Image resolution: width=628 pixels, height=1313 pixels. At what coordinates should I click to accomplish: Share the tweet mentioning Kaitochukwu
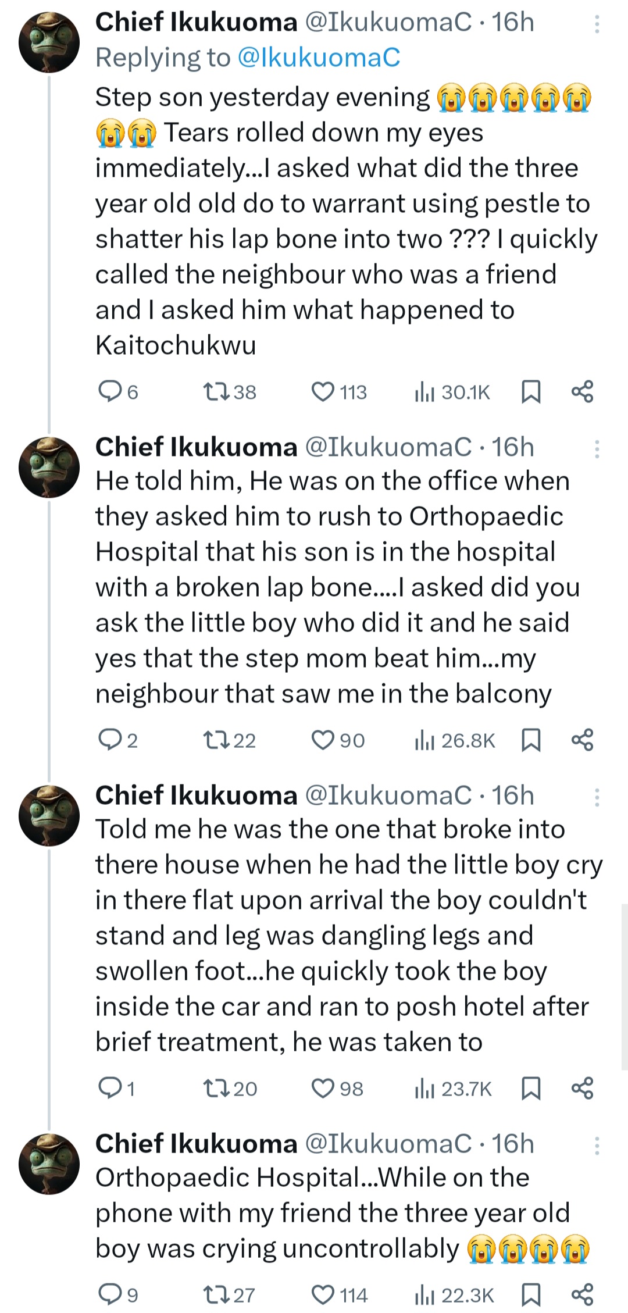pyautogui.click(x=583, y=392)
